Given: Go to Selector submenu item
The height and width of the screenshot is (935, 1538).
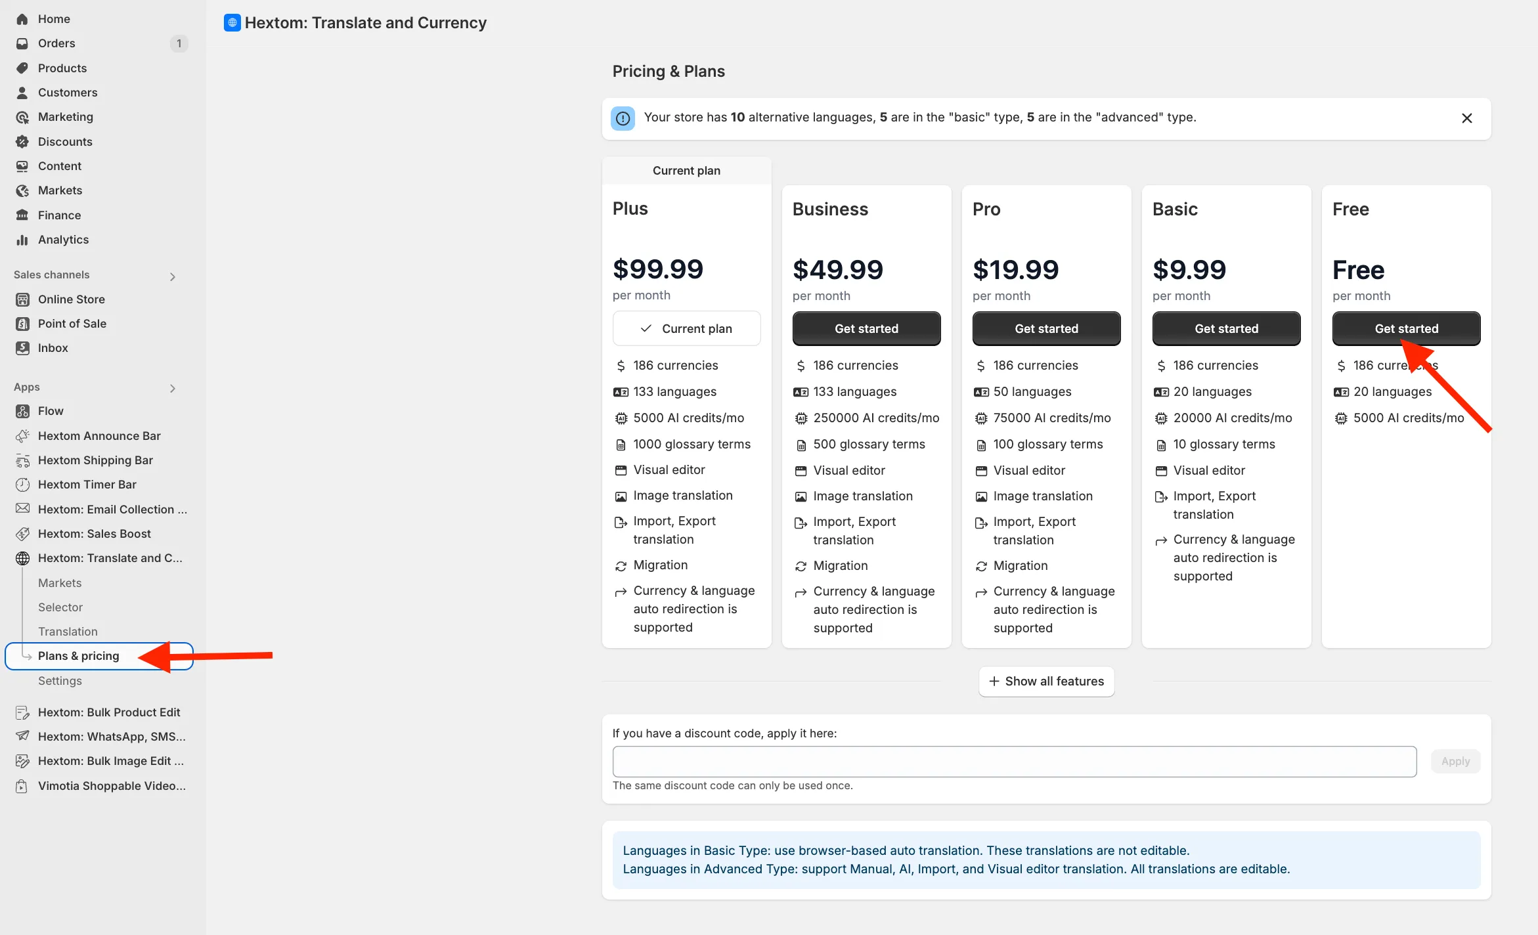Looking at the screenshot, I should click(x=60, y=607).
